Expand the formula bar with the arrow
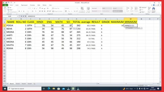Image resolution: width=164 pixels, height=92 pixels. (x=160, y=16)
